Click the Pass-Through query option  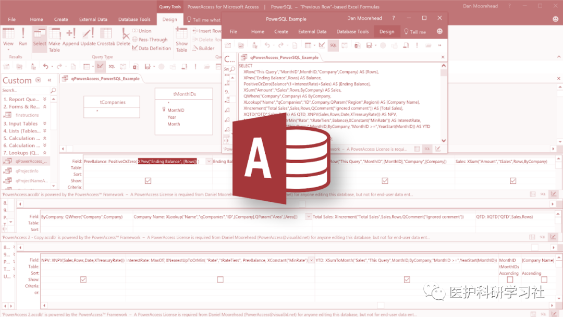pos(150,40)
